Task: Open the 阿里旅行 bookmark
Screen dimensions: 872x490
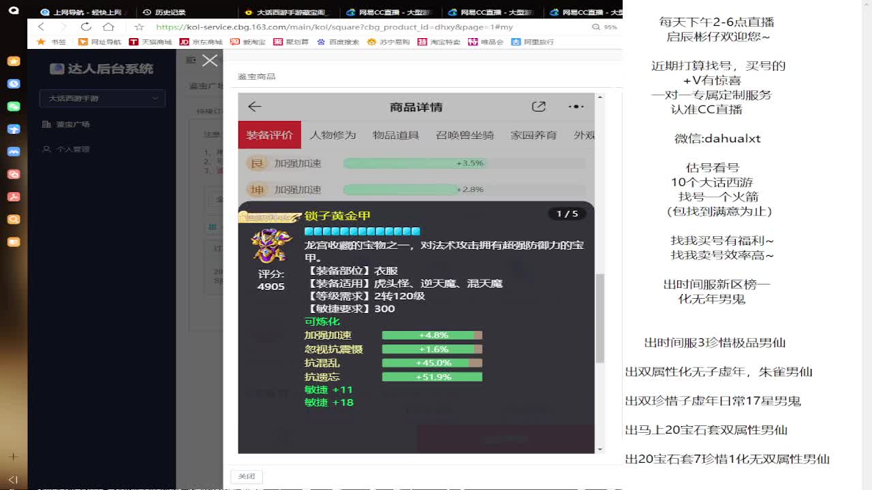Action: [x=533, y=42]
